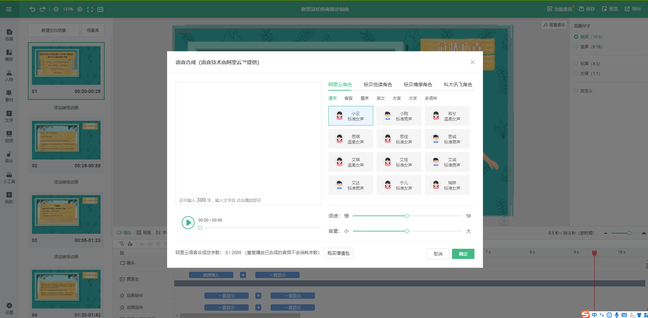Choose voice 小刚 标准男声
648x318 pixels.
(399, 116)
